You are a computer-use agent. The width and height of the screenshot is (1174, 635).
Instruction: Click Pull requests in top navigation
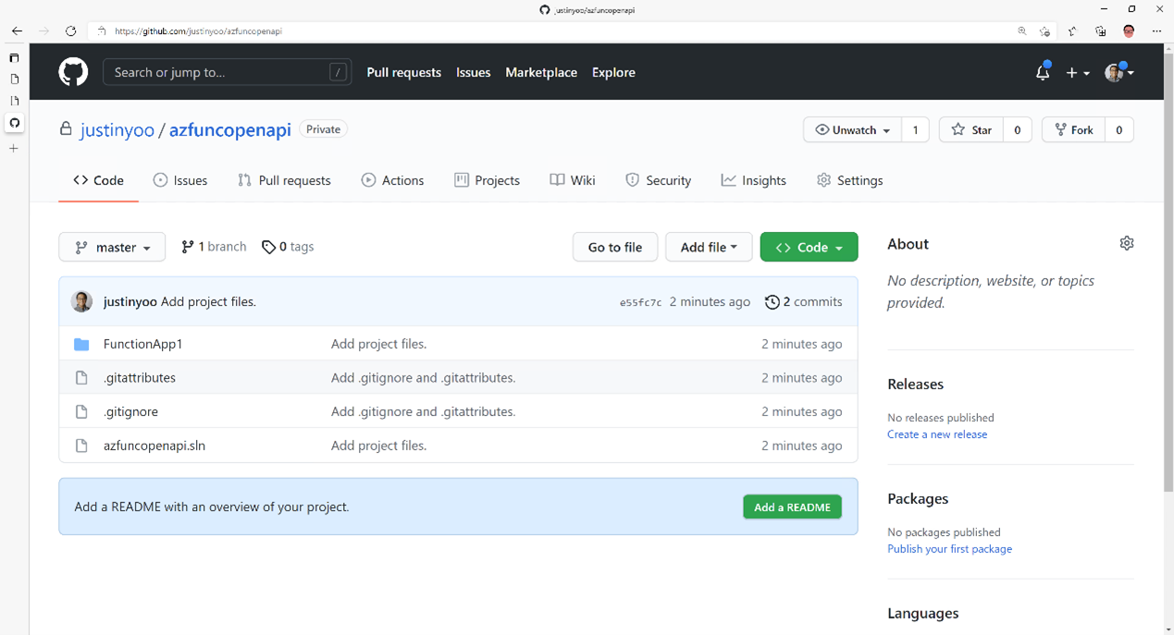pyautogui.click(x=404, y=72)
